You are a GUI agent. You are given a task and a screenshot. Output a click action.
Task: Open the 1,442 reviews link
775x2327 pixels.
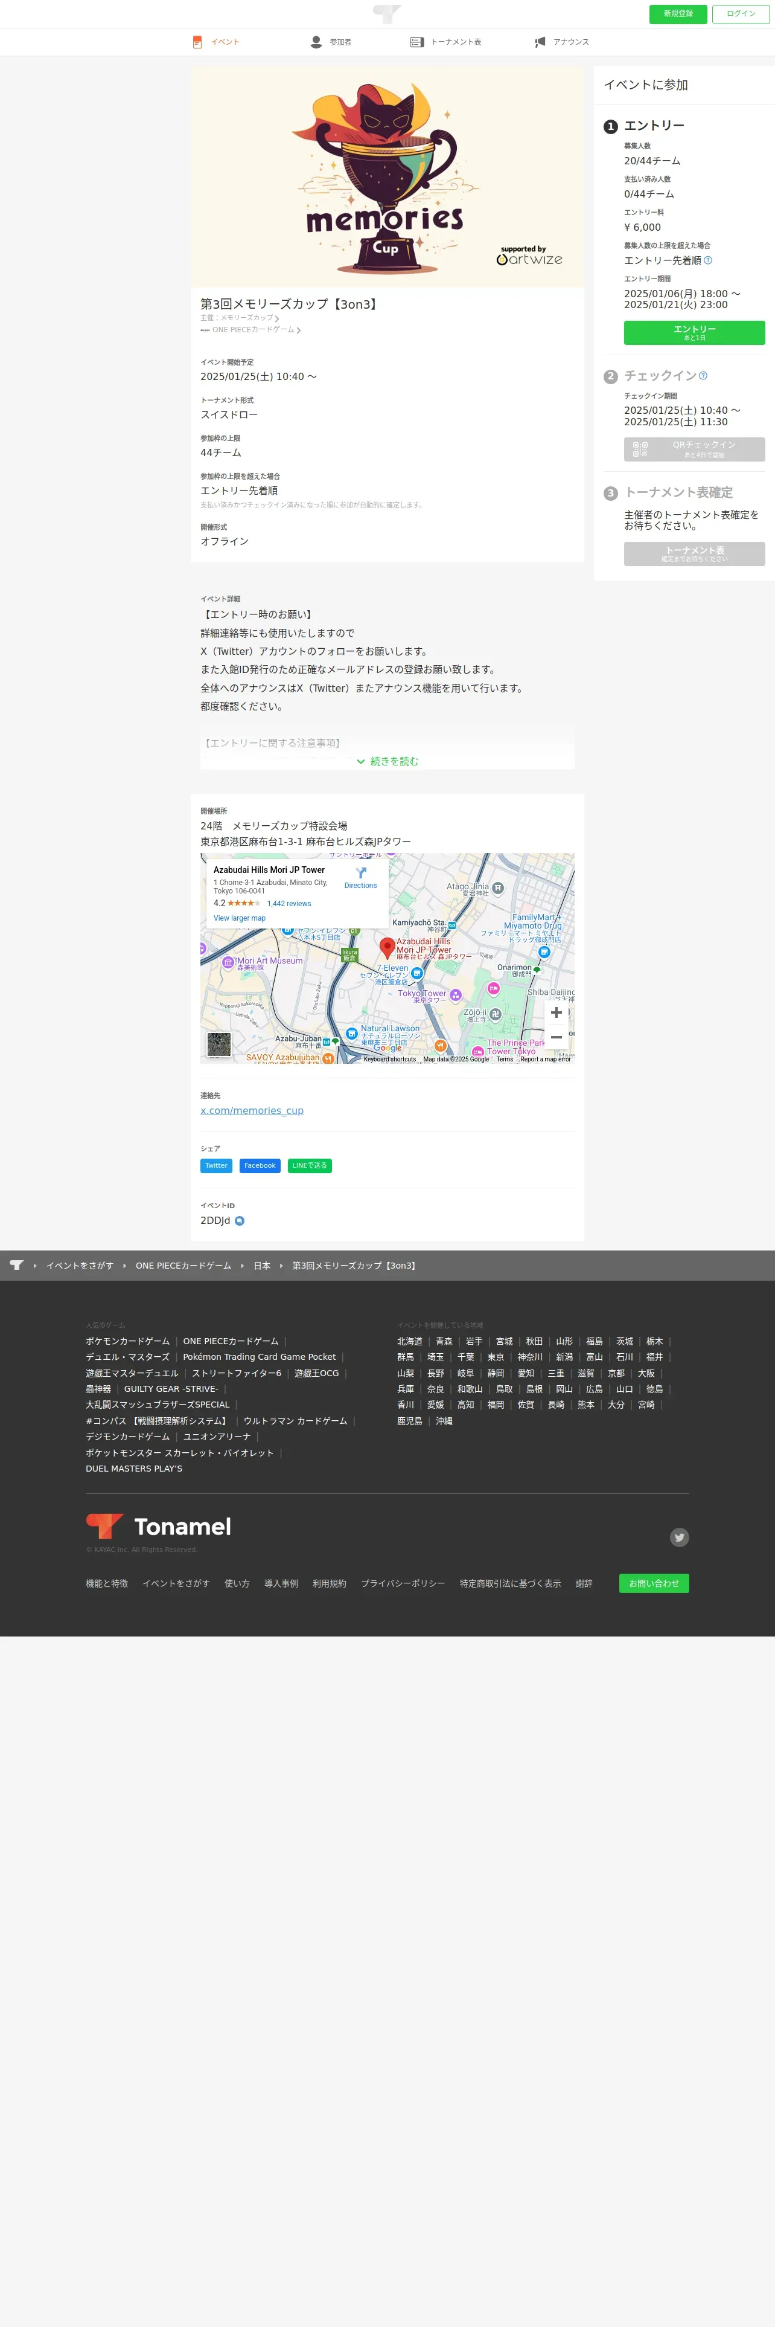tap(289, 903)
